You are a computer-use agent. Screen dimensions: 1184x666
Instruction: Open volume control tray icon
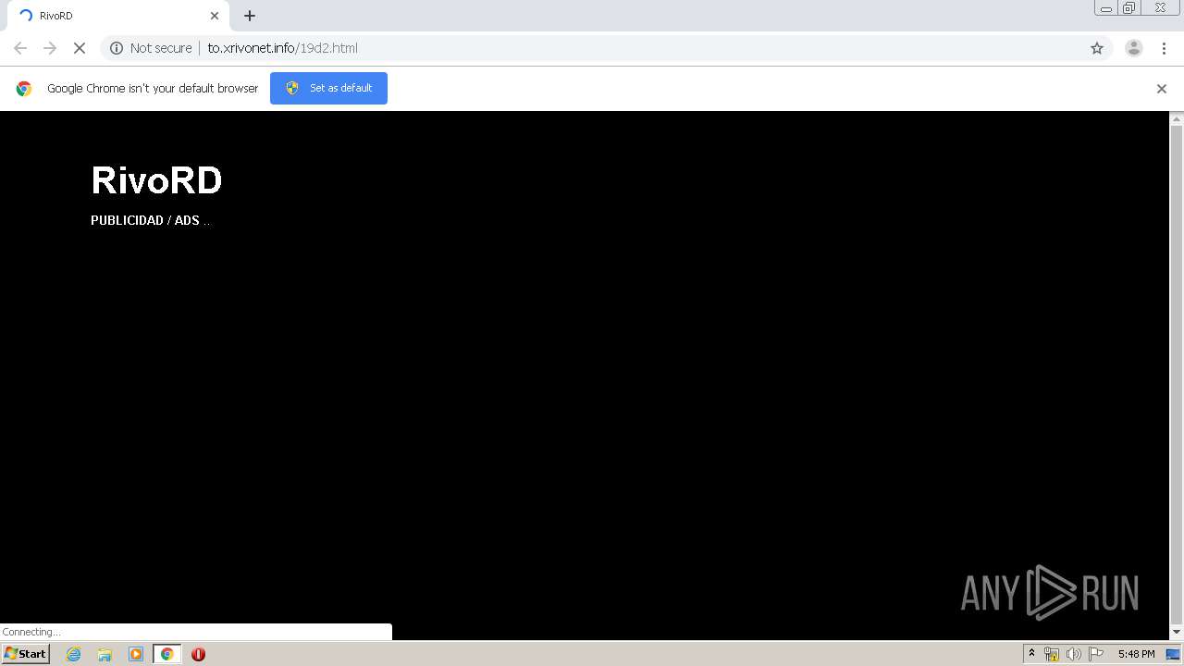click(x=1073, y=654)
